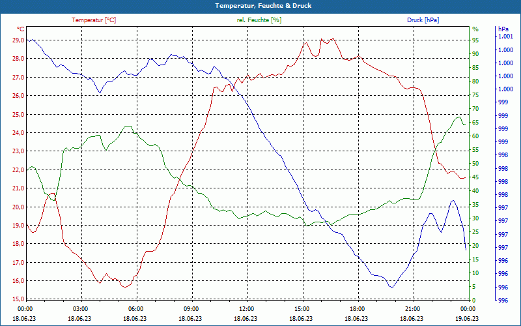
Task: Click the green '40' humidity axis value
Action: pyautogui.click(x=475, y=191)
